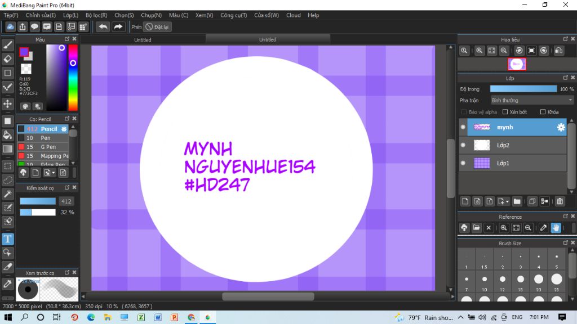Enable the Xén bớt clipping checkbox
Image resolution: width=577 pixels, height=324 pixels.
coord(505,112)
